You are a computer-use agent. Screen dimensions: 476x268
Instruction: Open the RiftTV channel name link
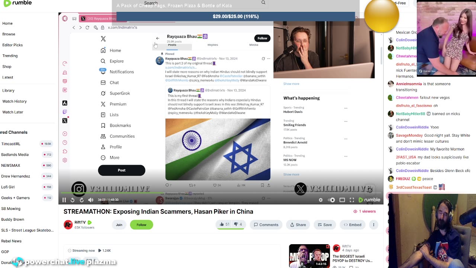(80, 222)
